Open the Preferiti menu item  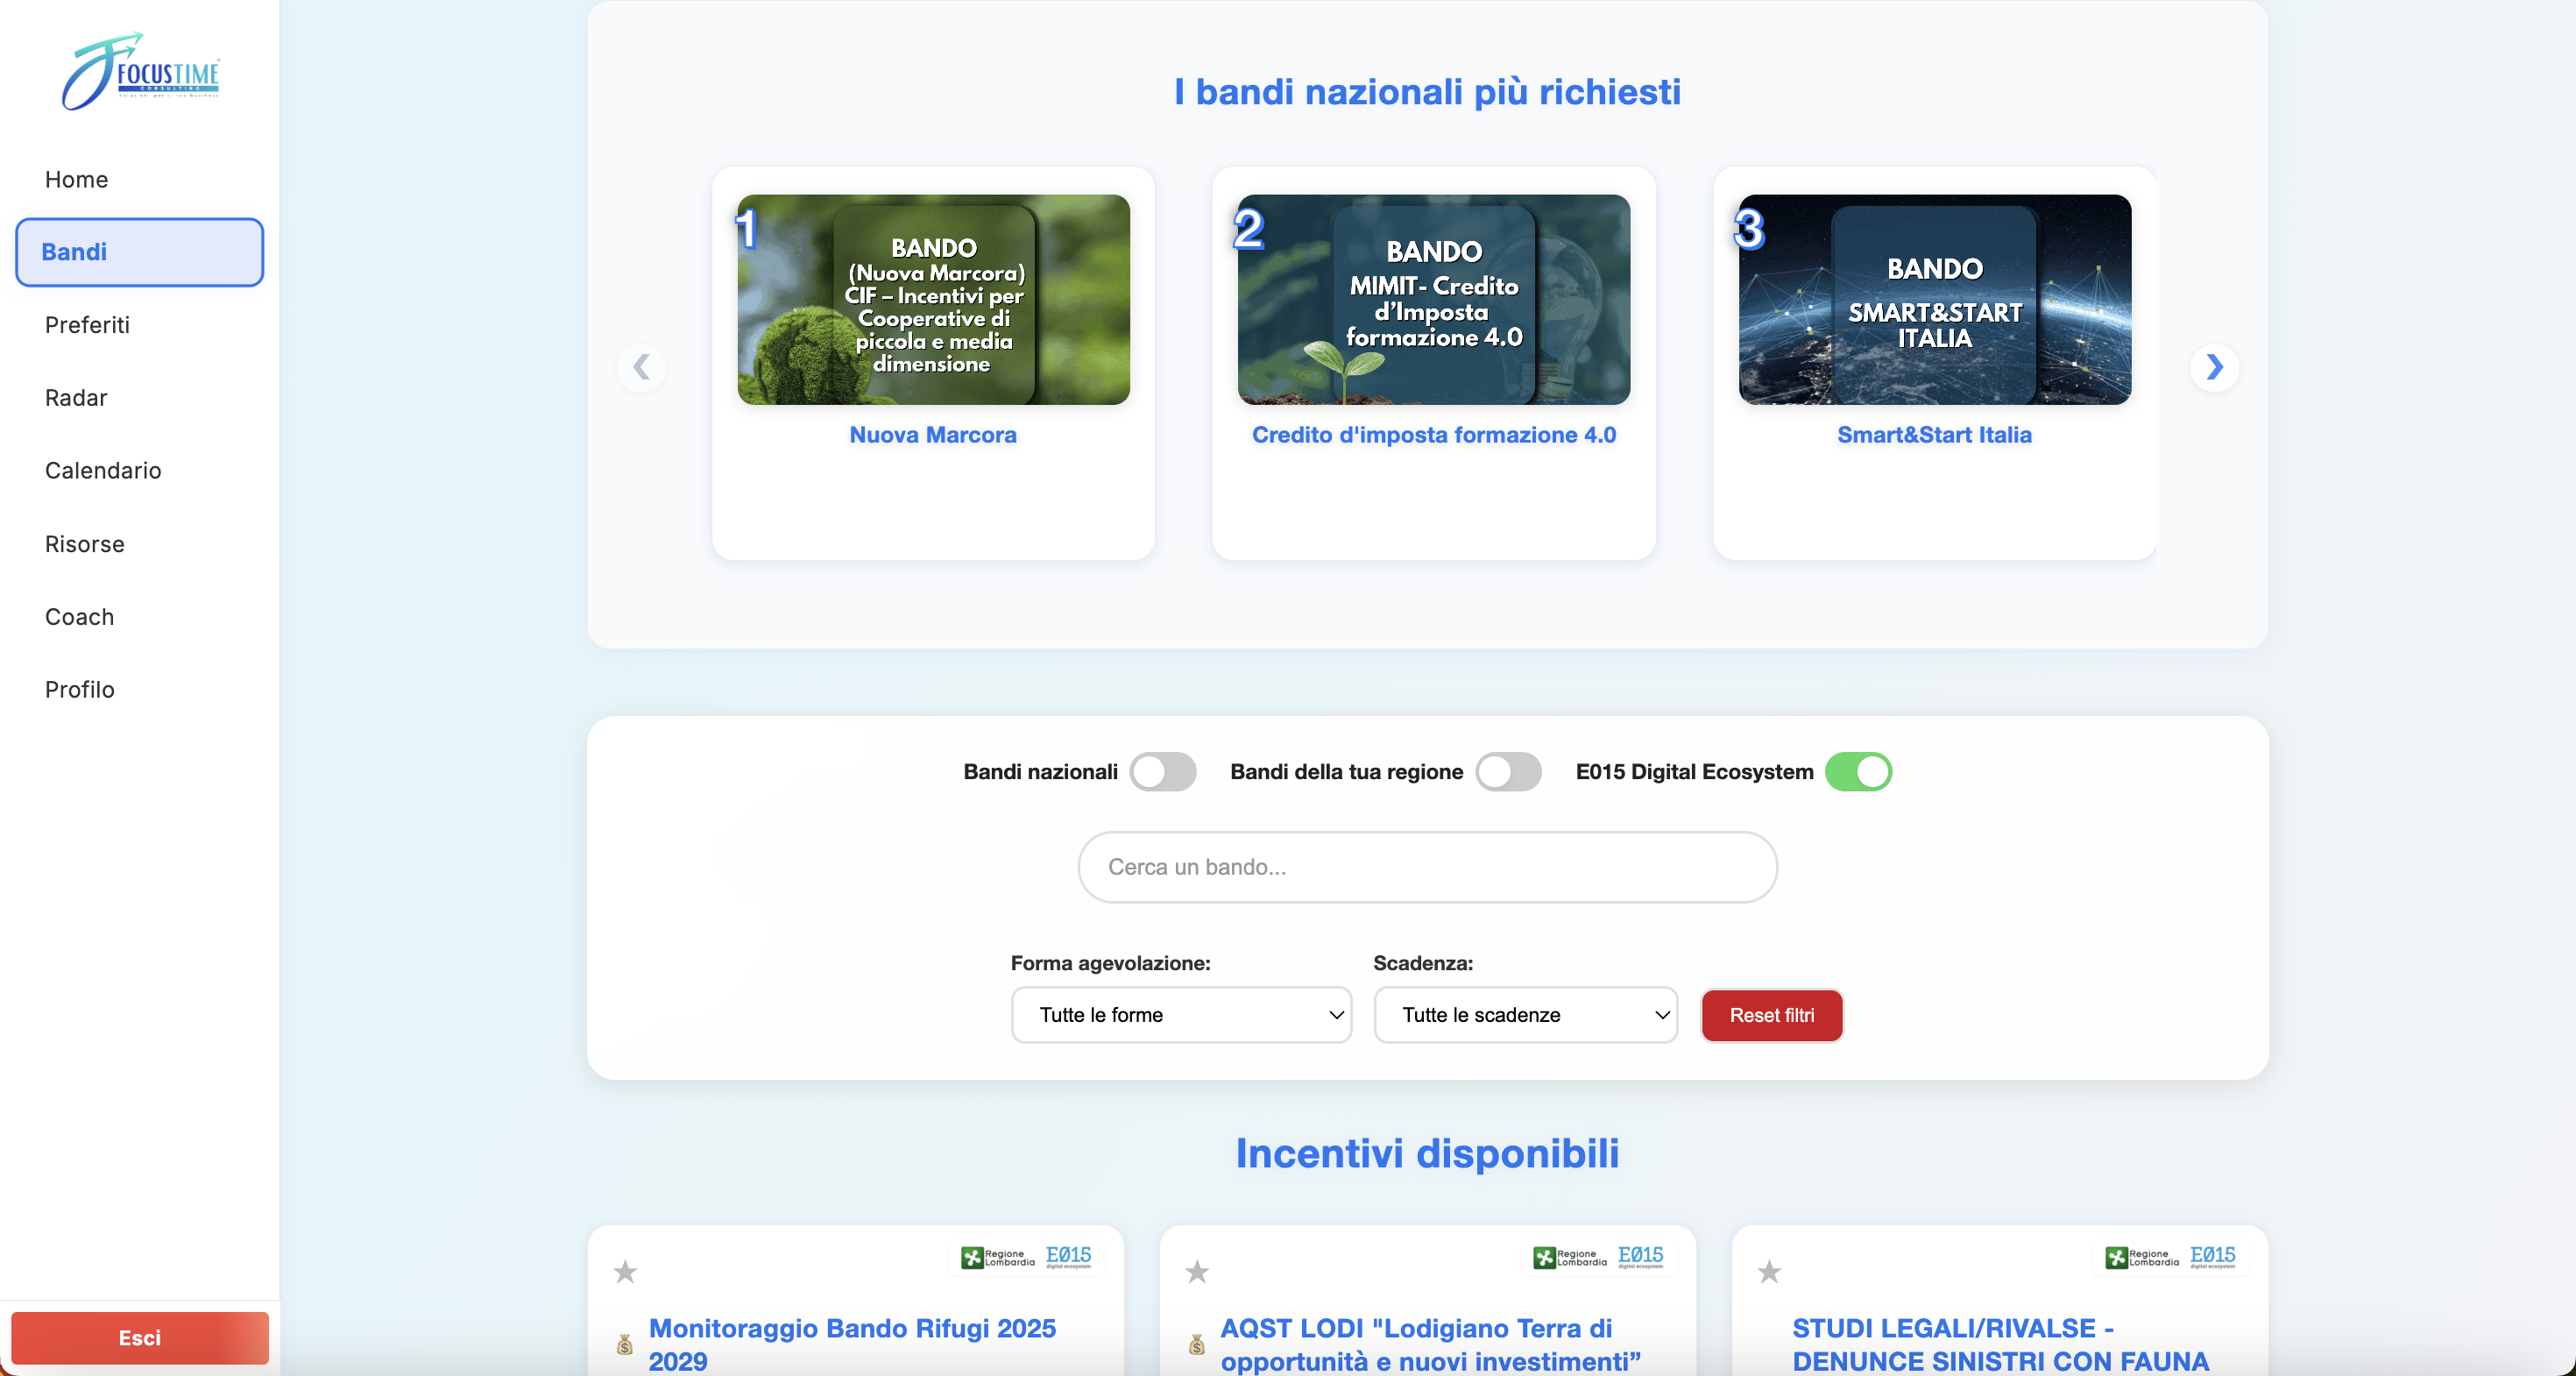87,325
